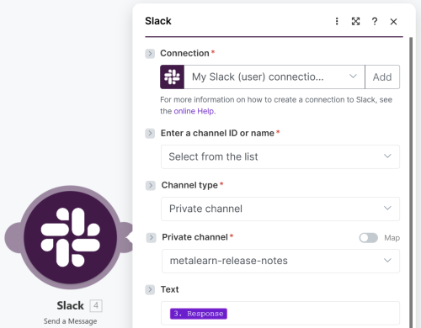Open the three-dot options menu in Slack panel
Viewport: 421px width, 328px height.
click(337, 21)
